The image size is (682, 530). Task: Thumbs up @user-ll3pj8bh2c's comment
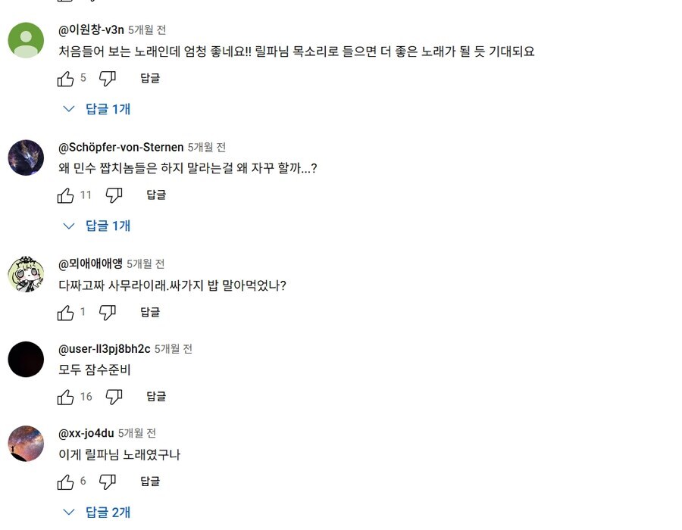coord(65,396)
